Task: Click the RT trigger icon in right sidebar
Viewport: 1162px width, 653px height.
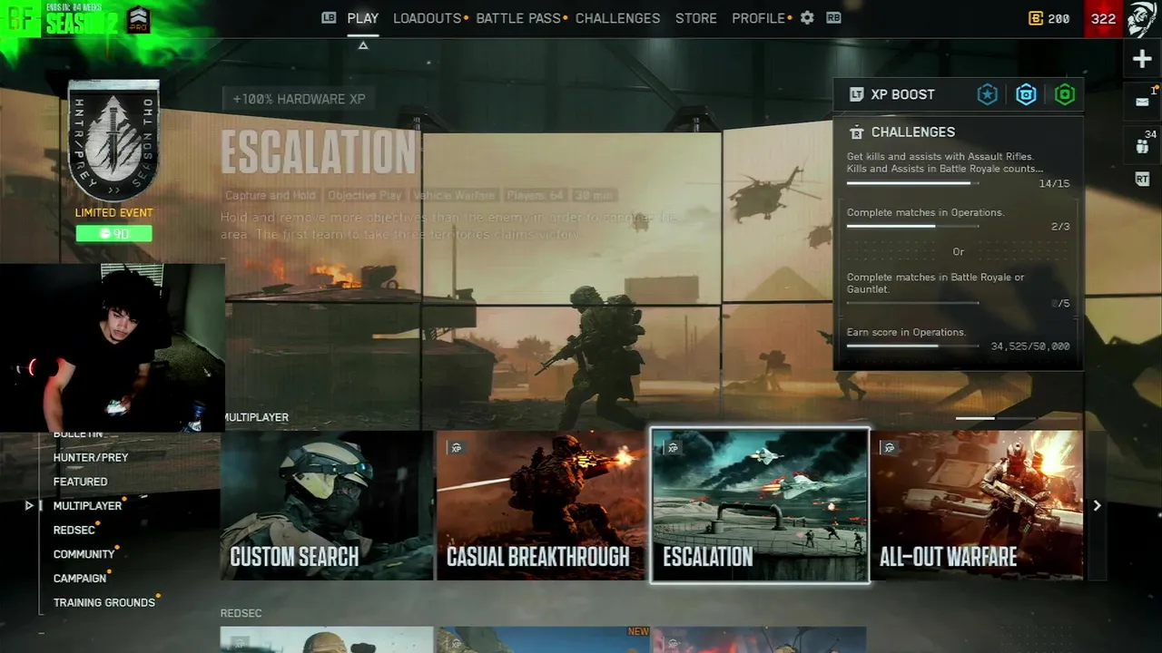Action: [x=1142, y=180]
